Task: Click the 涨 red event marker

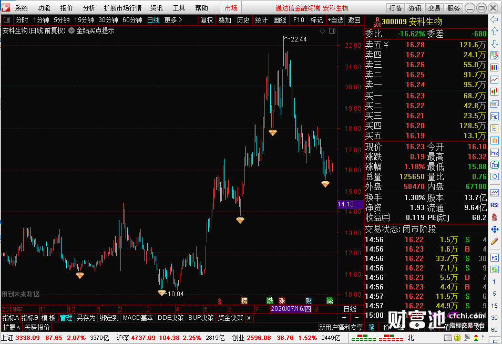Action: pos(282,300)
